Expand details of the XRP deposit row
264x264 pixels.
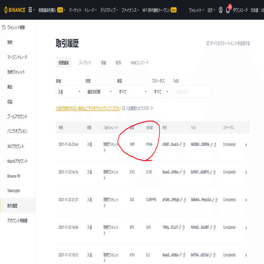(246, 145)
